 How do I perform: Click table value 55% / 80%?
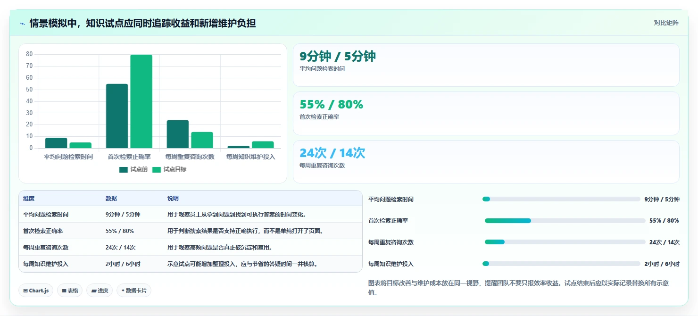coord(120,231)
